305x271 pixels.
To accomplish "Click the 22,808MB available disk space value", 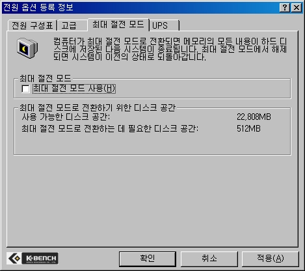I will point(254,117).
